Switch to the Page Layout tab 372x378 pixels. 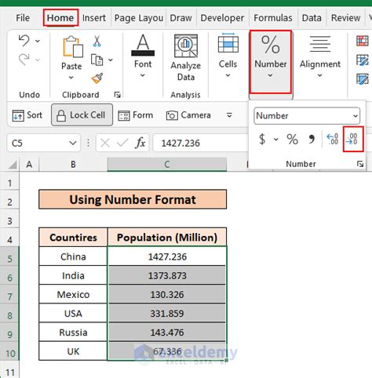tap(139, 18)
